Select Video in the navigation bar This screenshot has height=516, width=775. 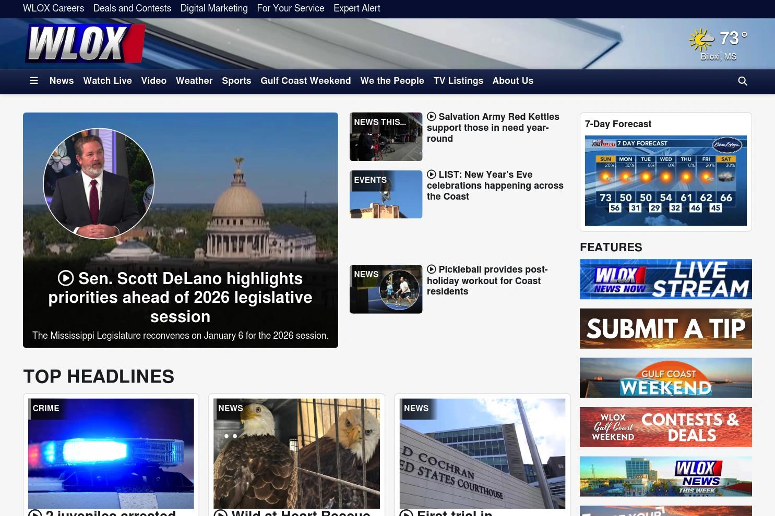click(154, 81)
